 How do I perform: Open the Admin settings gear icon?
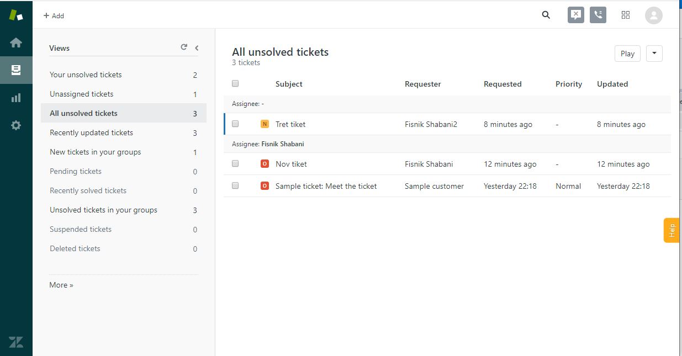tap(16, 125)
